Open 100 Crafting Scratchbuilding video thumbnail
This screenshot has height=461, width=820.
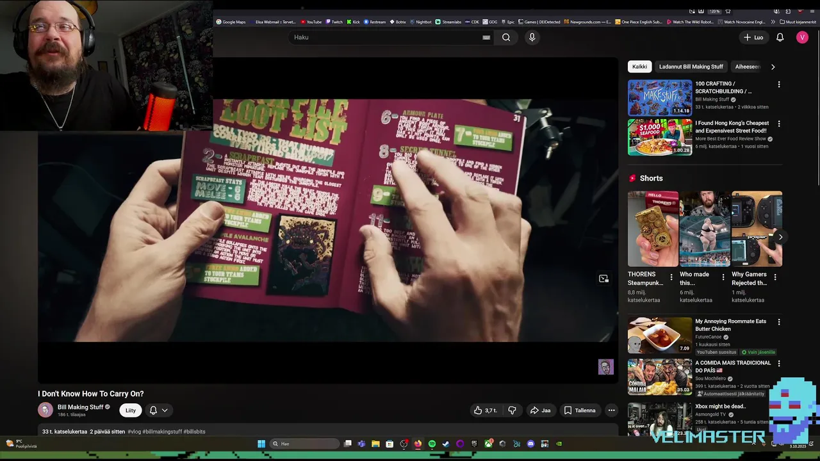click(660, 97)
